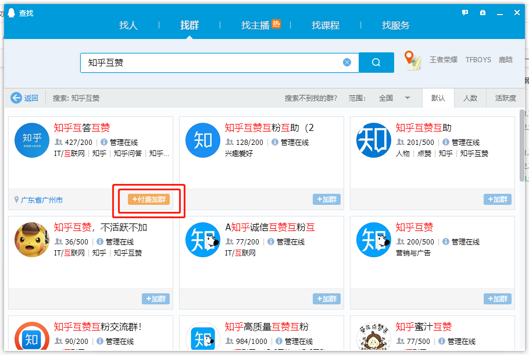Open the 知乎蜜汁互赞 avatar
The width and height of the screenshot is (529, 355).
coord(374,336)
